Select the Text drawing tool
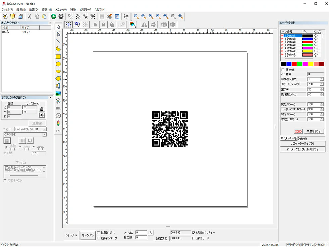The height and width of the screenshot is (247, 329). [x=58, y=86]
